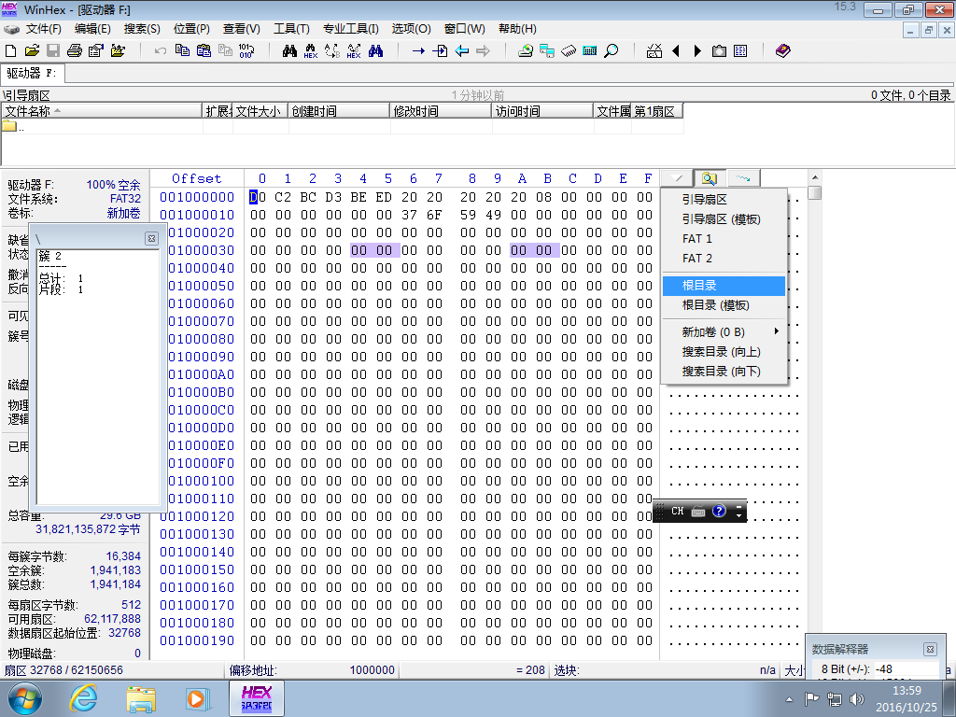Image resolution: width=956 pixels, height=717 pixels.
Task: Click CH language bar indicator
Action: (678, 511)
